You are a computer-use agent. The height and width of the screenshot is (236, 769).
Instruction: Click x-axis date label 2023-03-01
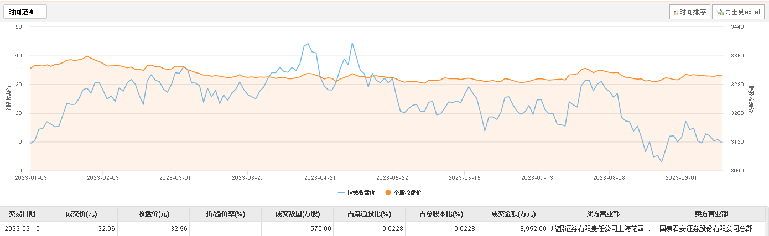point(175,178)
